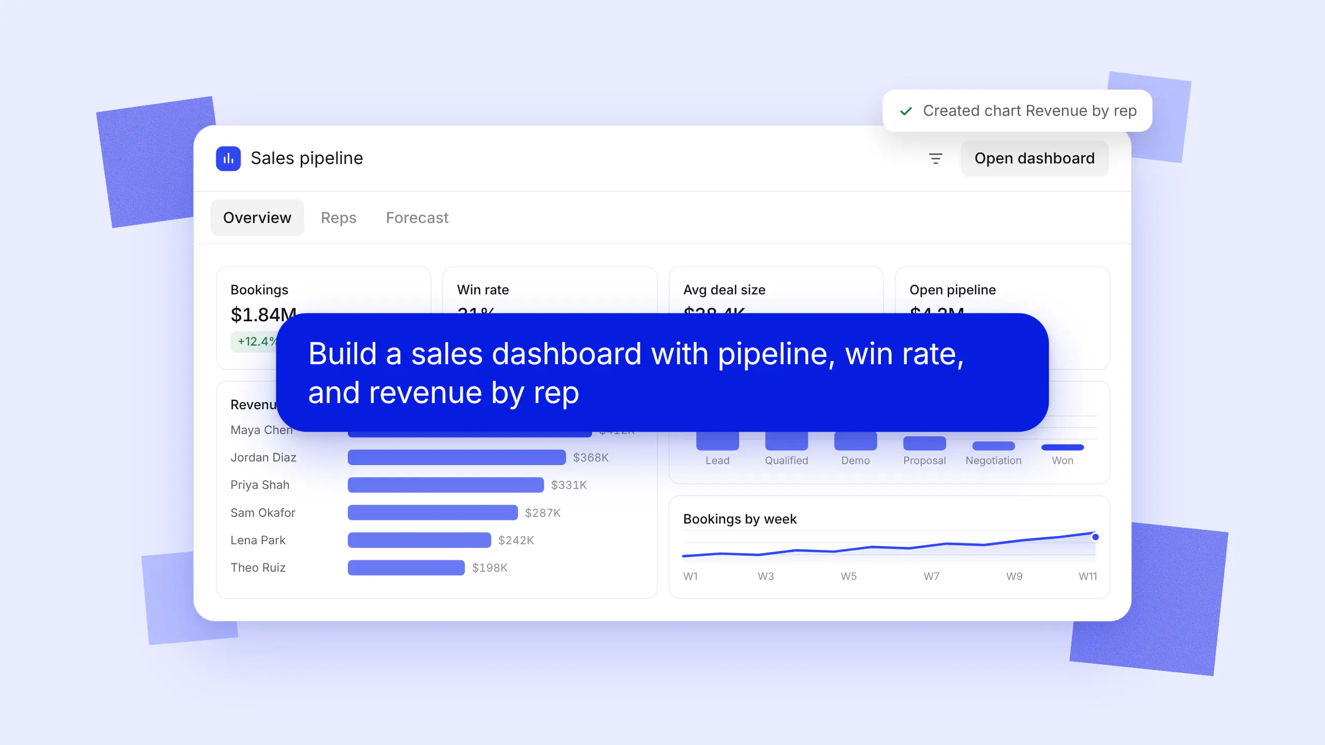This screenshot has width=1325, height=745.
Task: Open the filter icon in the header
Action: pyautogui.click(x=936, y=158)
